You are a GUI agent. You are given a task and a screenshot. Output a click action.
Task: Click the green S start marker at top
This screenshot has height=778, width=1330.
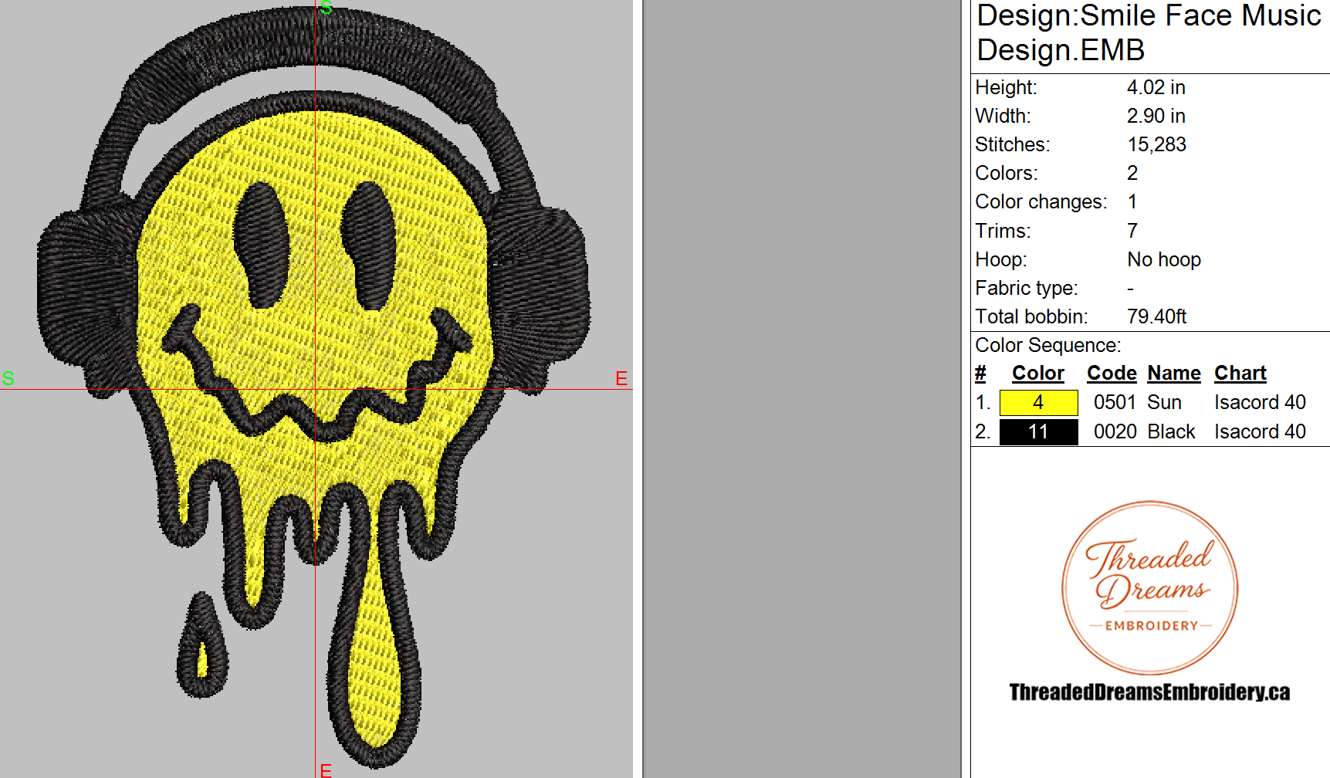click(x=327, y=8)
